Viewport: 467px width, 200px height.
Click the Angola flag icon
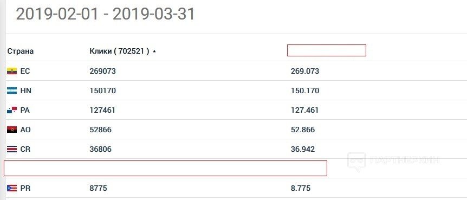12,130
